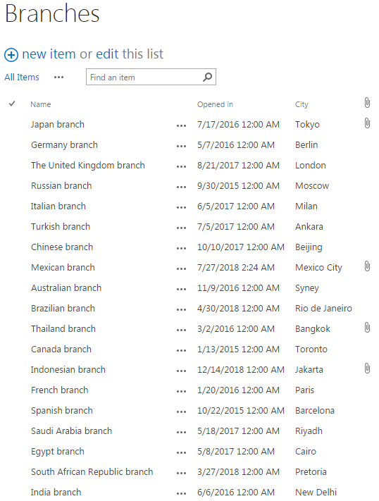The image size is (379, 501).
Task: Click the plus icon for new item
Action: tap(11, 55)
